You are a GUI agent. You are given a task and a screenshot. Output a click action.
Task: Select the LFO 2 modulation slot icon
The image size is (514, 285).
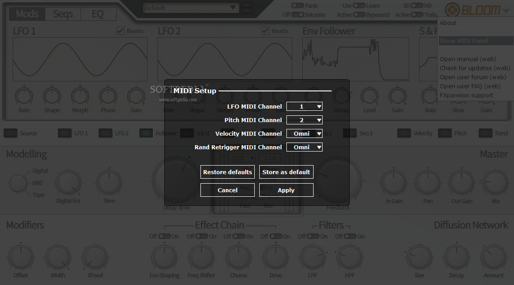tap(105, 133)
